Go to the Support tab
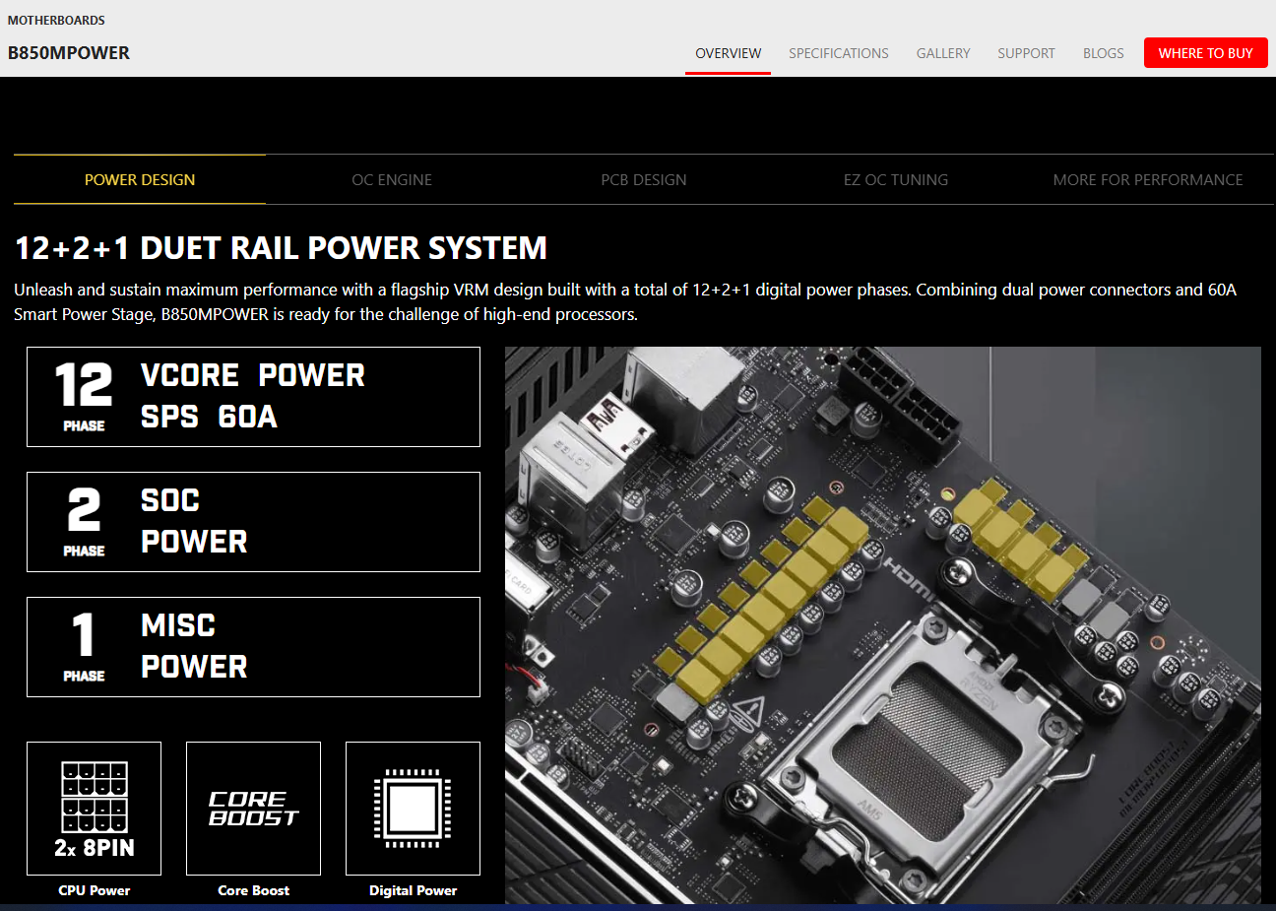The height and width of the screenshot is (911, 1276). [x=1026, y=53]
